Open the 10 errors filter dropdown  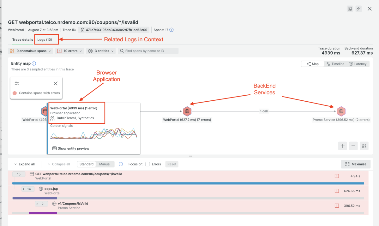pyautogui.click(x=69, y=51)
